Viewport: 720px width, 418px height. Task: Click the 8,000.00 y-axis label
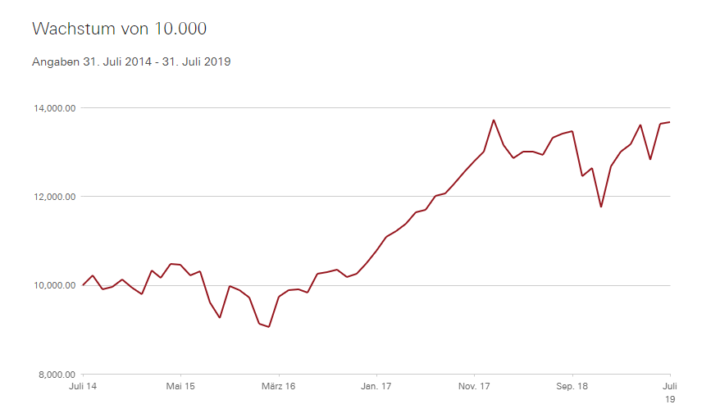click(57, 375)
